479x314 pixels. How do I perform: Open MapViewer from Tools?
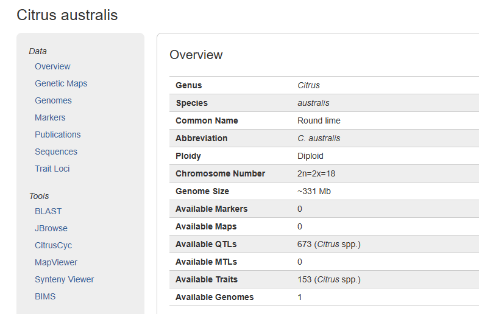[56, 262]
